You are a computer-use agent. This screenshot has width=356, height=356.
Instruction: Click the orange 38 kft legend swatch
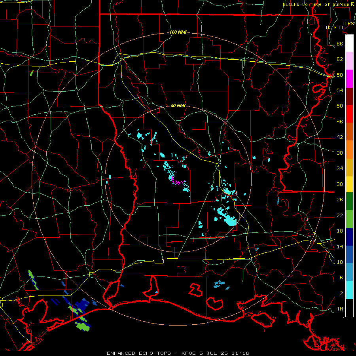[349, 150]
